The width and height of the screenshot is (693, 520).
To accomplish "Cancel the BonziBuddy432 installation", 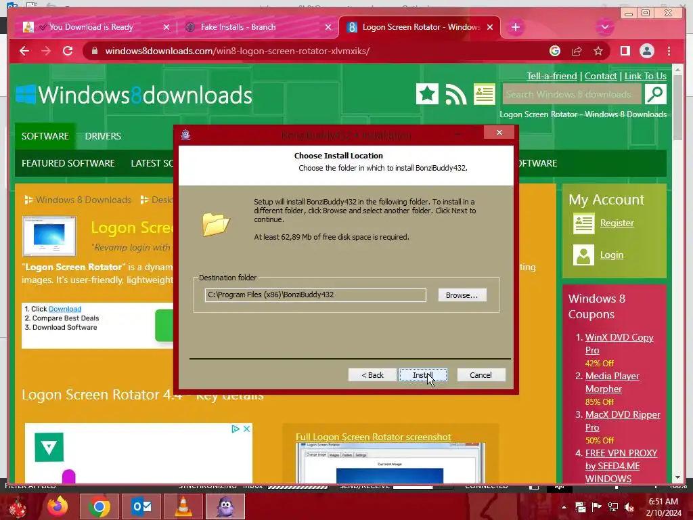I will (481, 375).
